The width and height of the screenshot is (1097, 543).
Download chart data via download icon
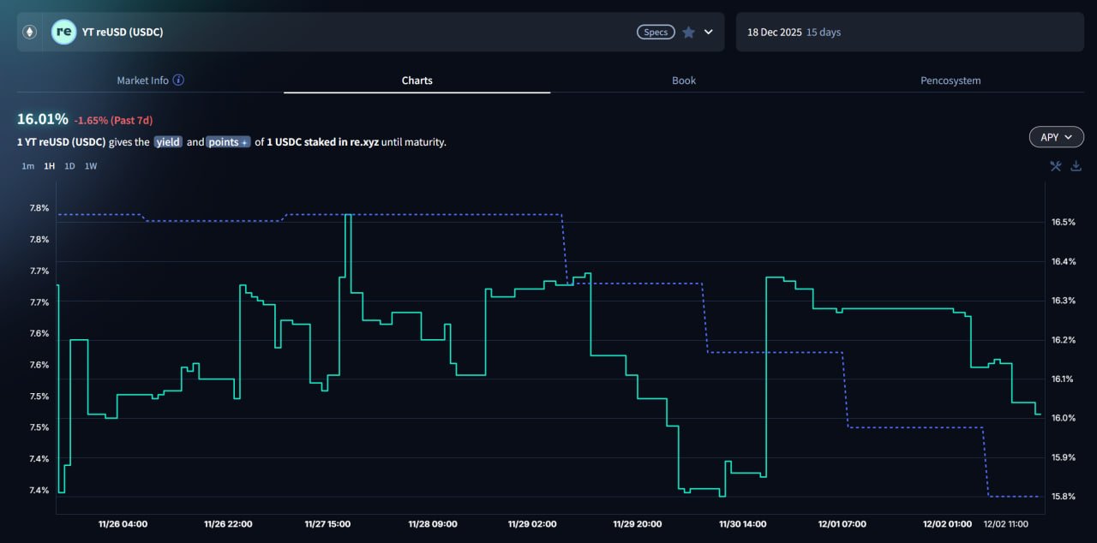(1076, 166)
